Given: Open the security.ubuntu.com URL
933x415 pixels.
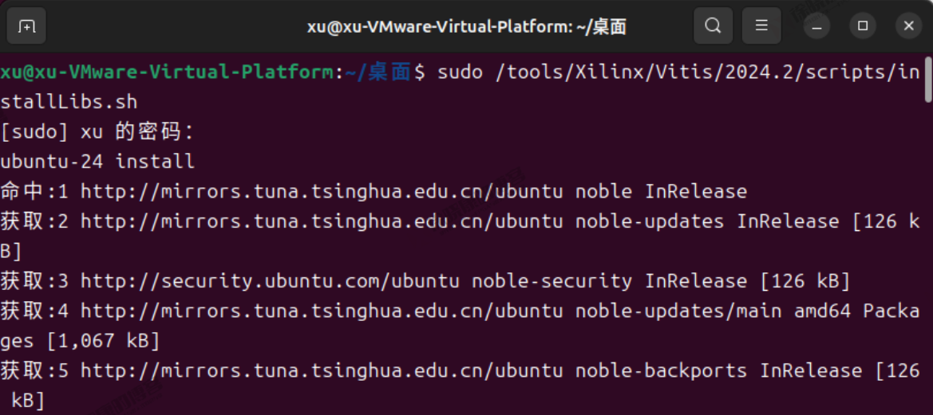Looking at the screenshot, I should click(x=270, y=280).
